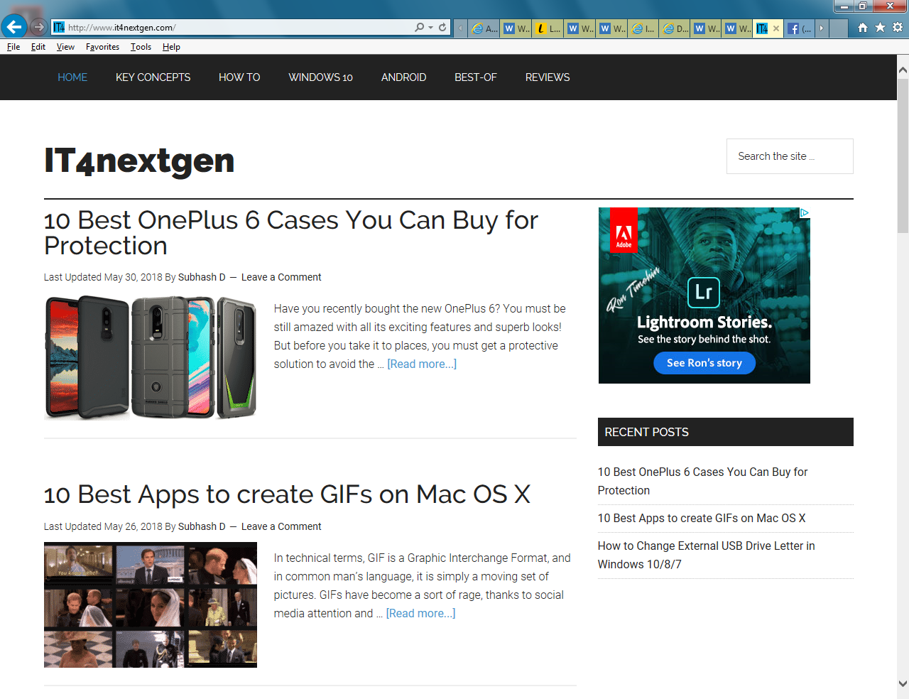Open Favorites with the star icon
This screenshot has width=909, height=699.
(x=880, y=28)
